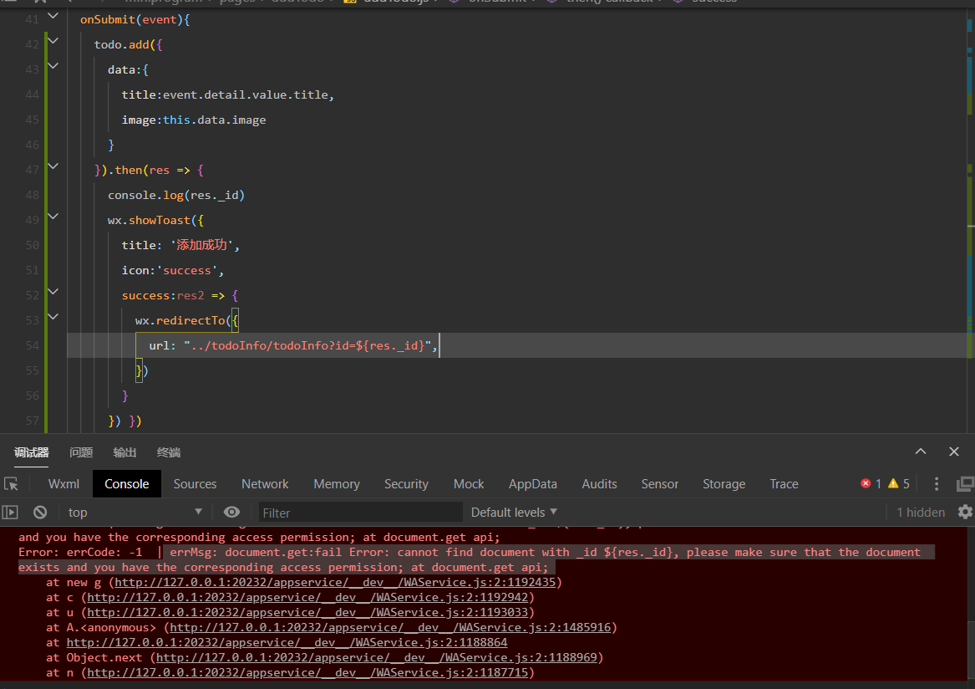Fold the onSubmit function at line 41
The height and width of the screenshot is (689, 975).
53,16
